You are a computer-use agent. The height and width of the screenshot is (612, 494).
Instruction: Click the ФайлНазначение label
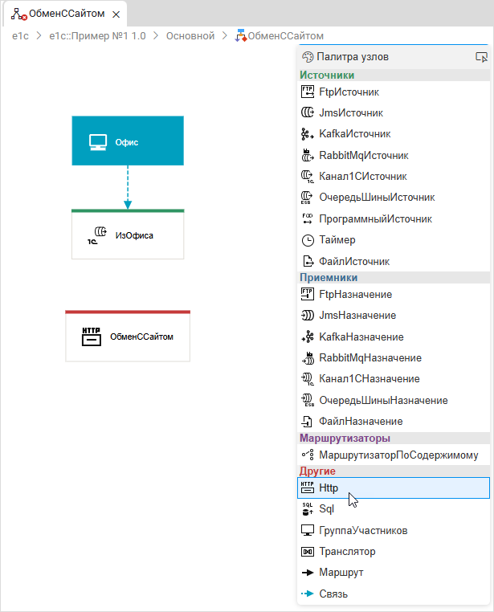pyautogui.click(x=361, y=421)
